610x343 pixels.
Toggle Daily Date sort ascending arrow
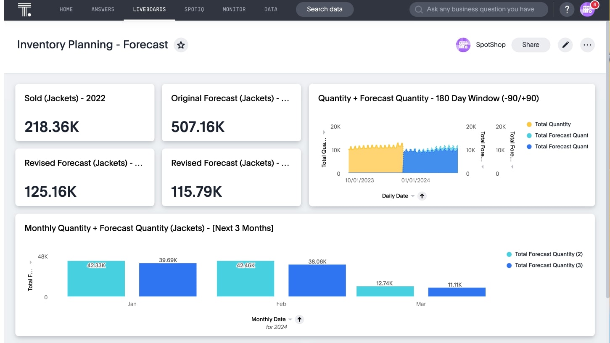coord(422,196)
